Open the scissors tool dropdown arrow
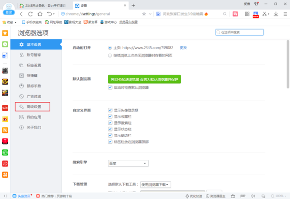Image resolution: width=290 pixels, height=199 pixels. pyautogui.click(x=269, y=14)
